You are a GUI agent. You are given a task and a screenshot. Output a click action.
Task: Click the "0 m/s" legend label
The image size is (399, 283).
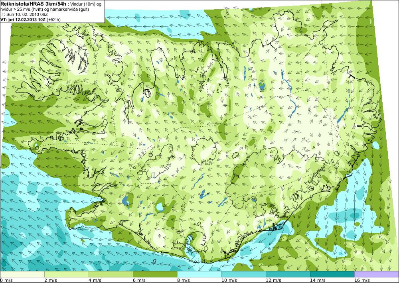click(x=7, y=280)
